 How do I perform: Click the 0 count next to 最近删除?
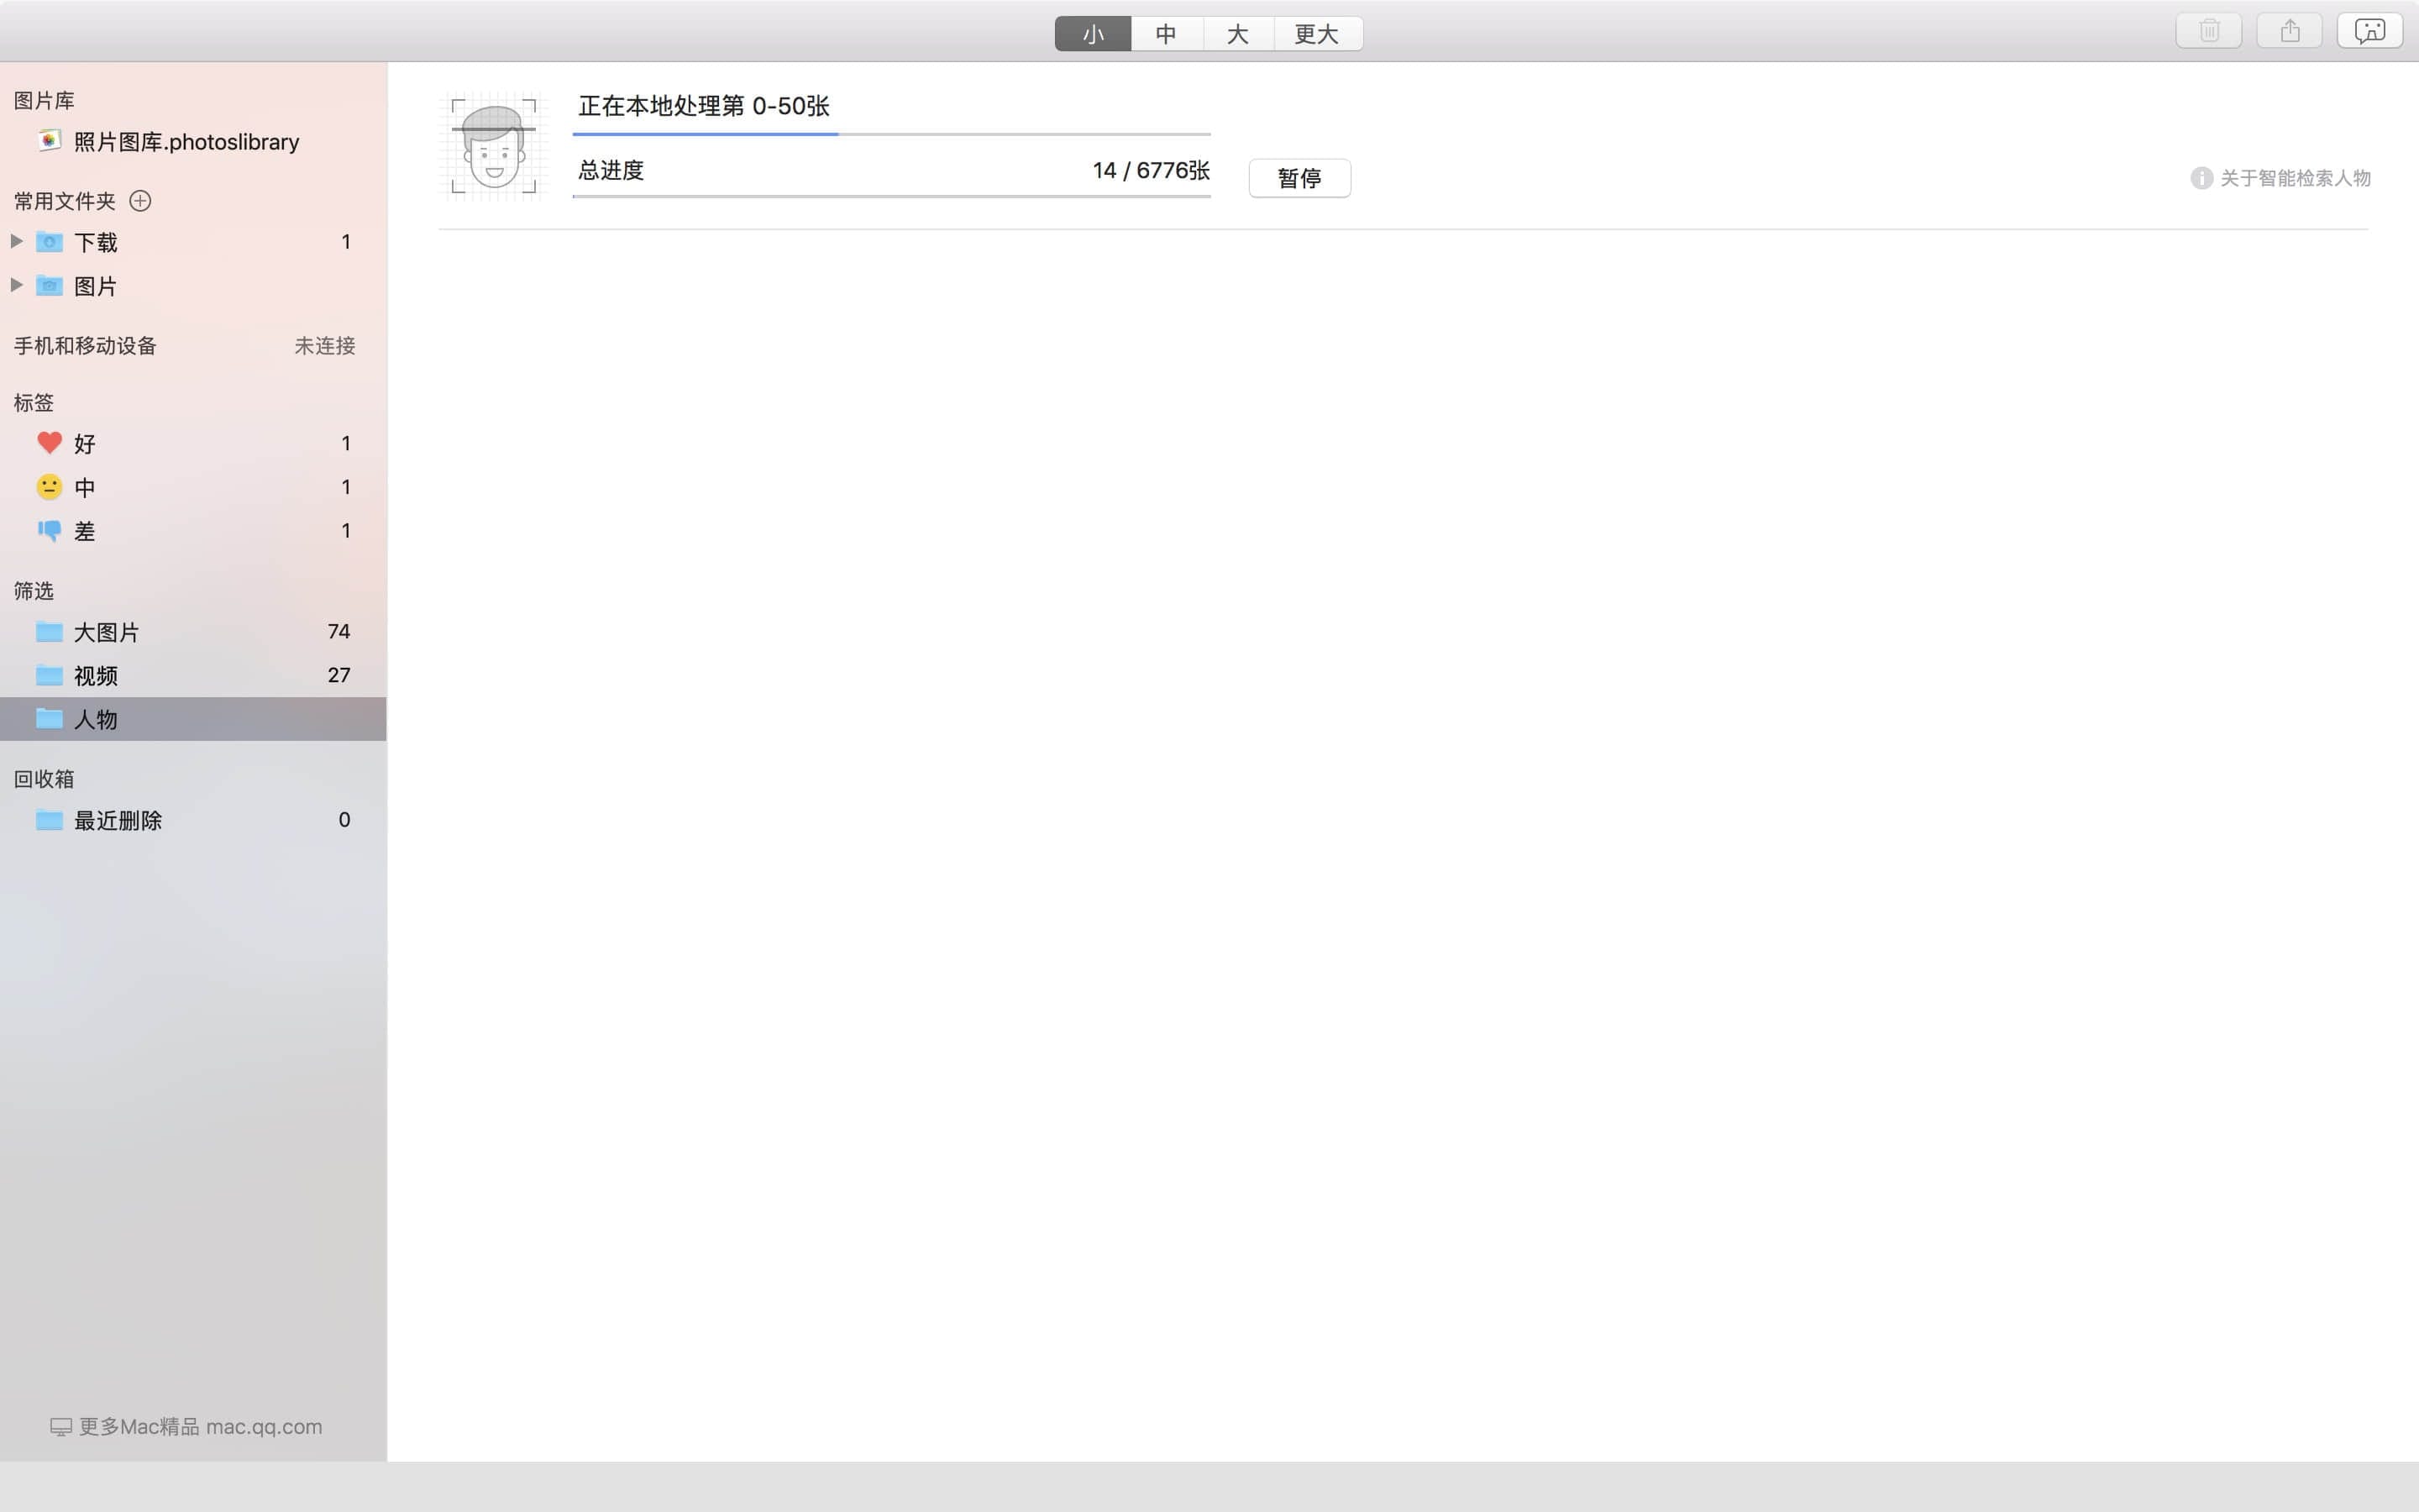point(344,820)
